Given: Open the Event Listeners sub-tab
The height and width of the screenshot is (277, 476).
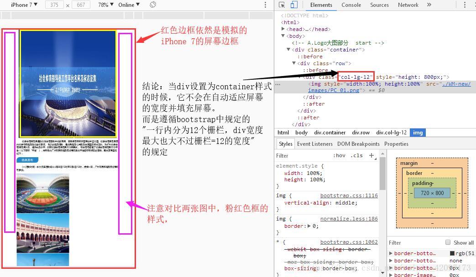Looking at the screenshot, I should tap(315, 144).
